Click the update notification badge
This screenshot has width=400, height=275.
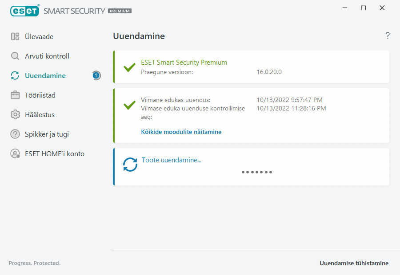pos(96,76)
